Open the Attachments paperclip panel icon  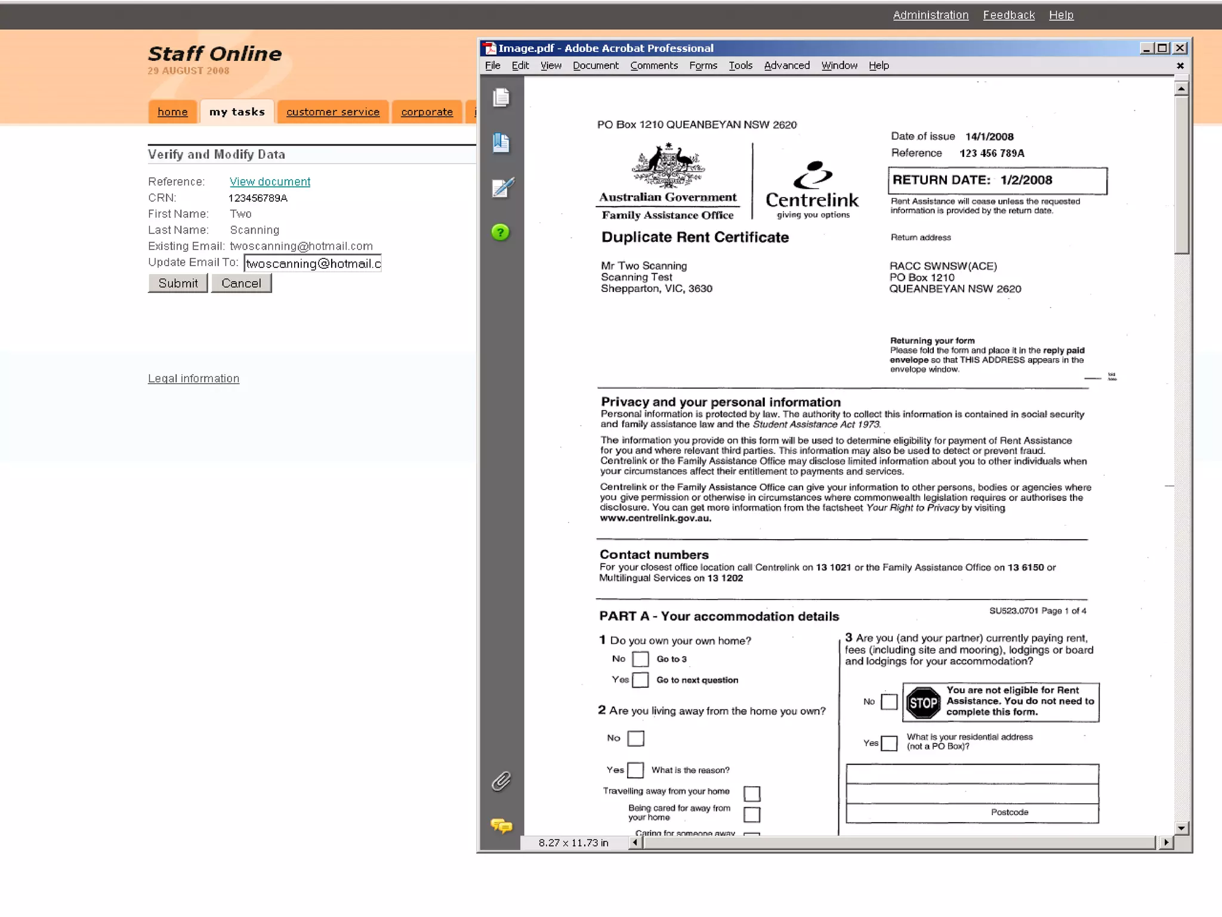(501, 781)
